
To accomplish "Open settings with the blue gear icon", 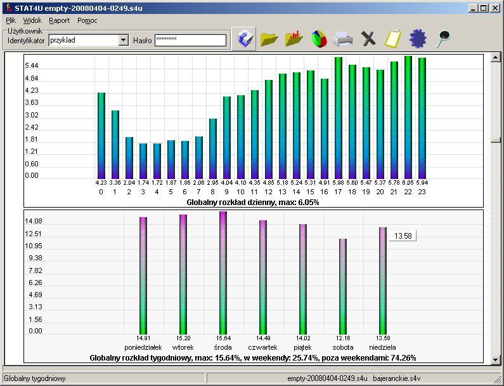I will coord(418,39).
